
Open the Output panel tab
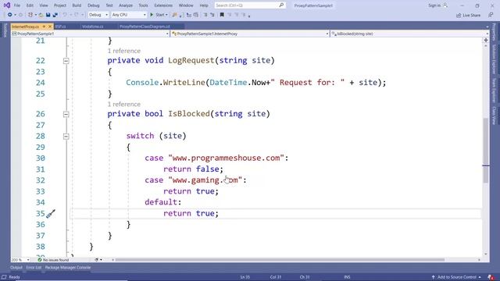click(x=16, y=268)
